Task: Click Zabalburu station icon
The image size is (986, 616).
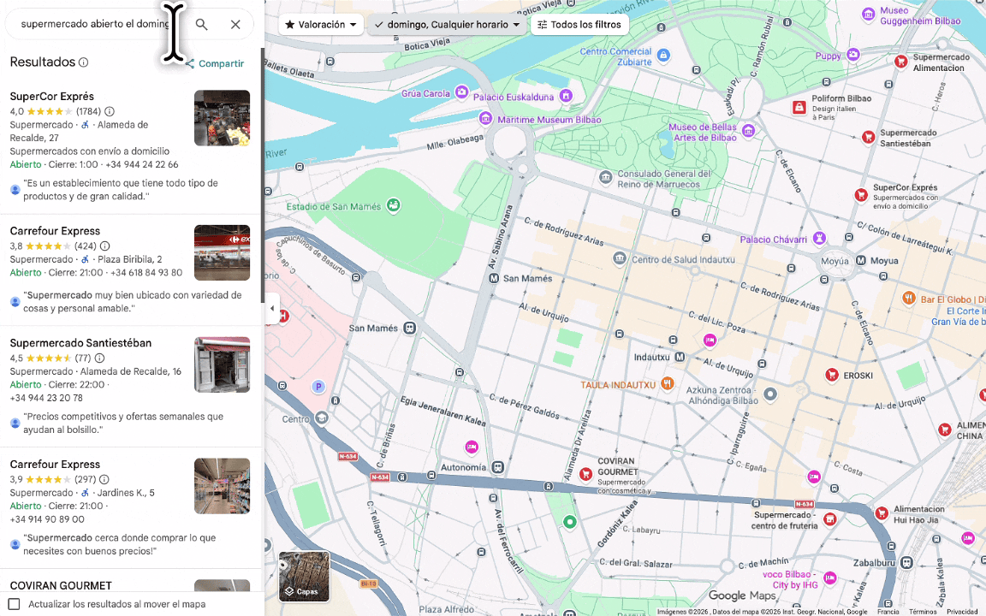Action: tap(906, 563)
